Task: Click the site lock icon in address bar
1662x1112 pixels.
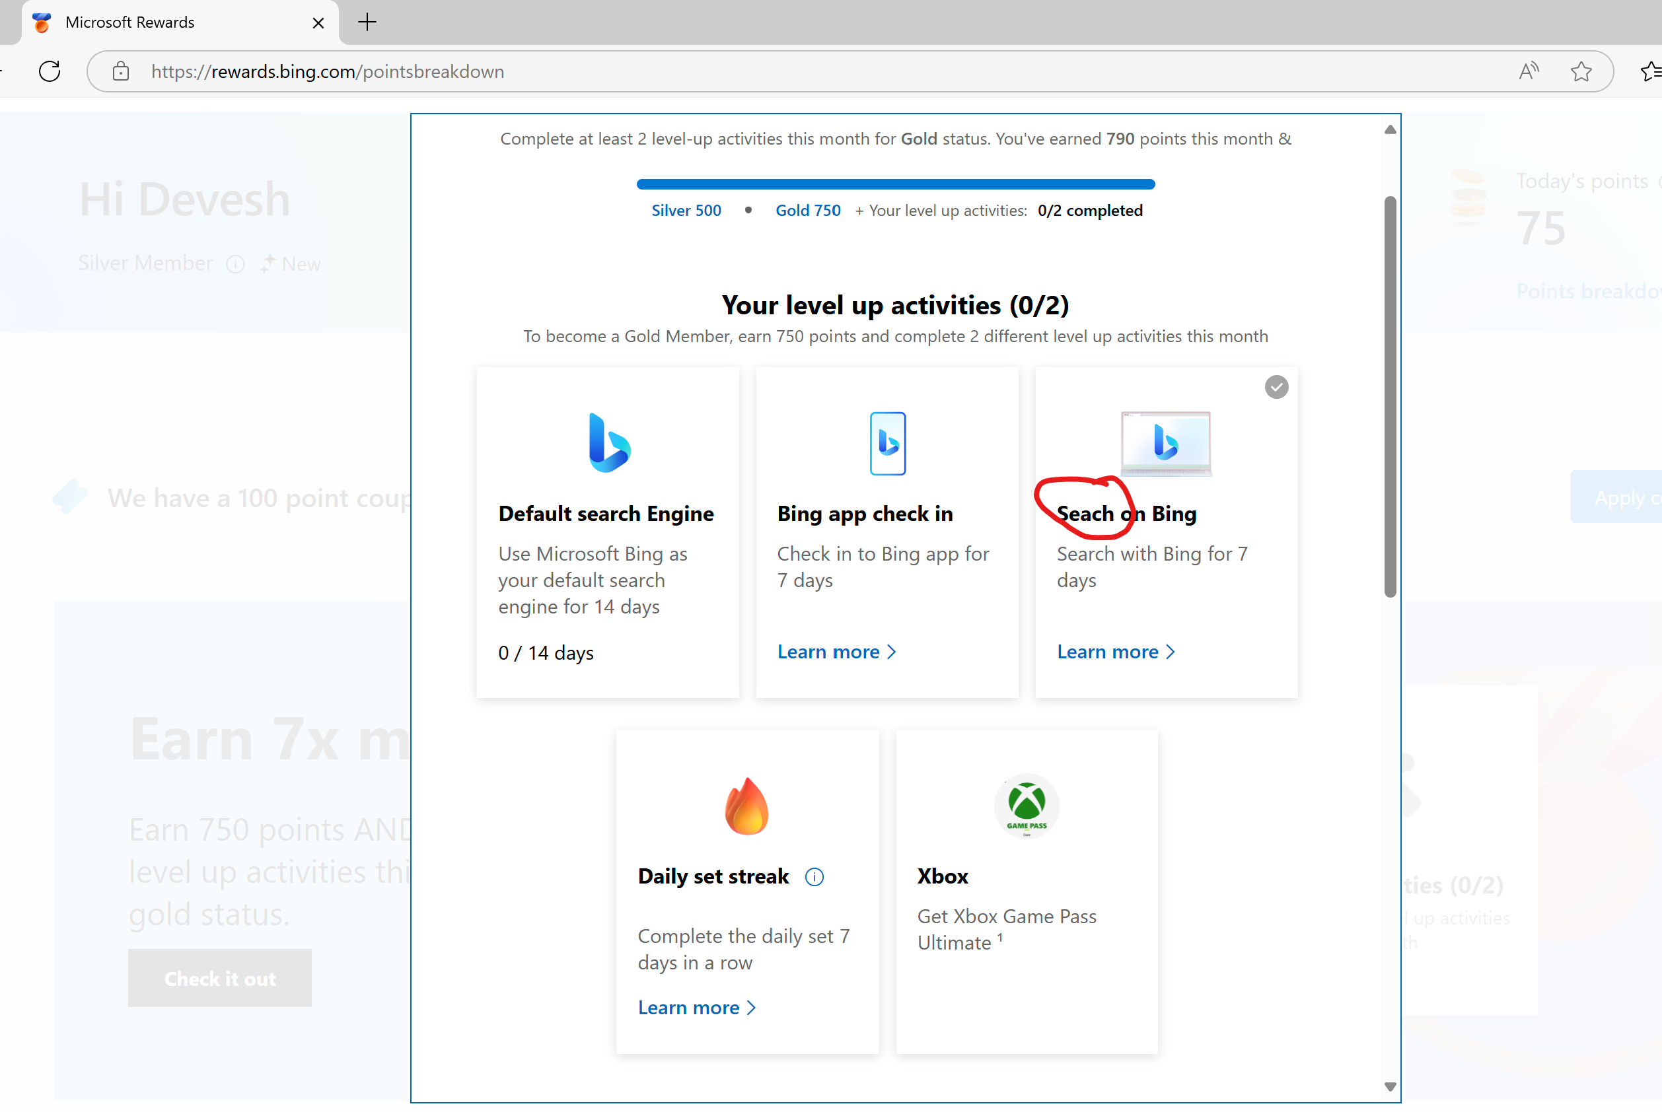Action: click(121, 71)
